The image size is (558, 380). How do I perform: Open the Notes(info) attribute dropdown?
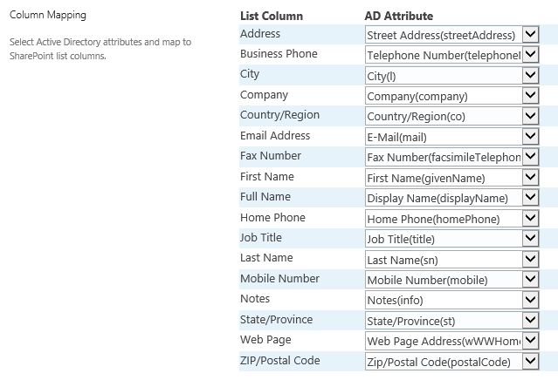pyautogui.click(x=452, y=300)
